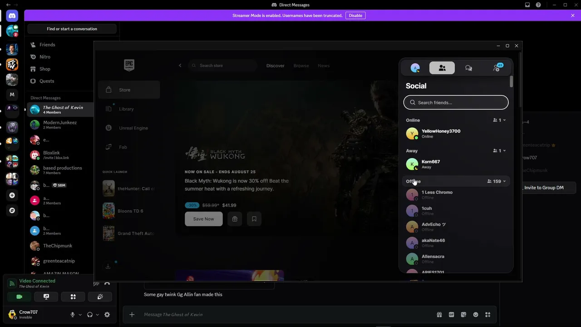Send a gift from the message bar
Viewport: 581px width, 327px height.
(x=439, y=315)
